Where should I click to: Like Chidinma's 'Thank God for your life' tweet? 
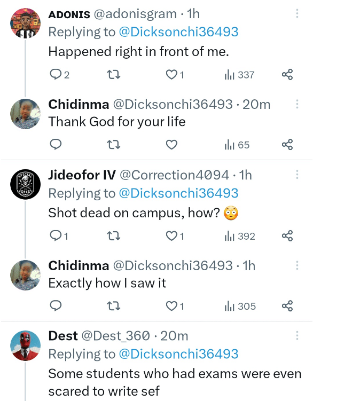click(171, 145)
